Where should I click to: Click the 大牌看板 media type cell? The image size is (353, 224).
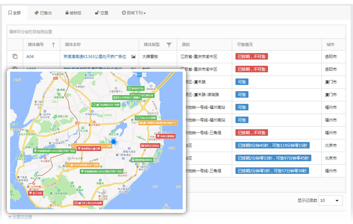(x=150, y=57)
